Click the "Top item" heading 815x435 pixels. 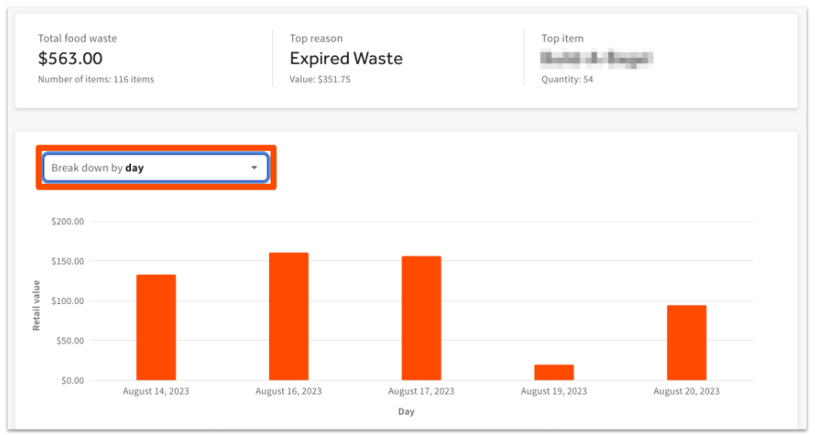coord(562,39)
